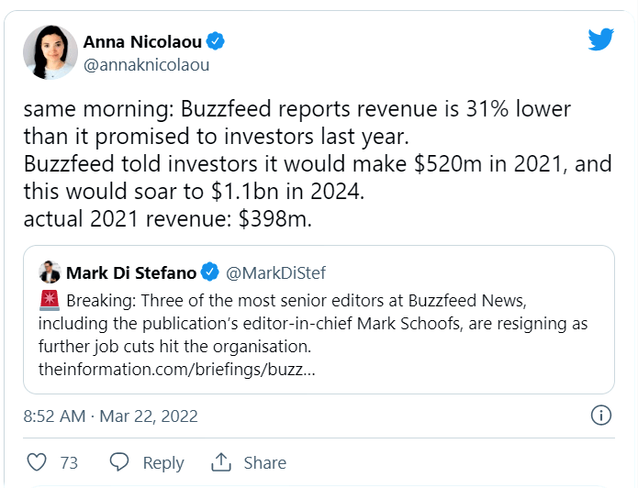Open the quoted tweet about Buzzfeed News editors
Screen dimensions: 638x488
319,319
